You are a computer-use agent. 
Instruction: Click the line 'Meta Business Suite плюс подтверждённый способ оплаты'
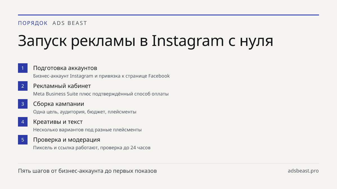(x=101, y=94)
